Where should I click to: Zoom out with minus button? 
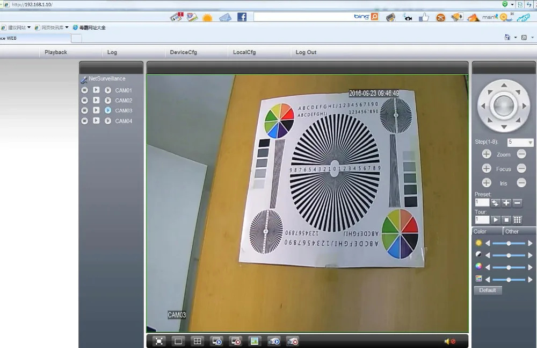click(521, 154)
